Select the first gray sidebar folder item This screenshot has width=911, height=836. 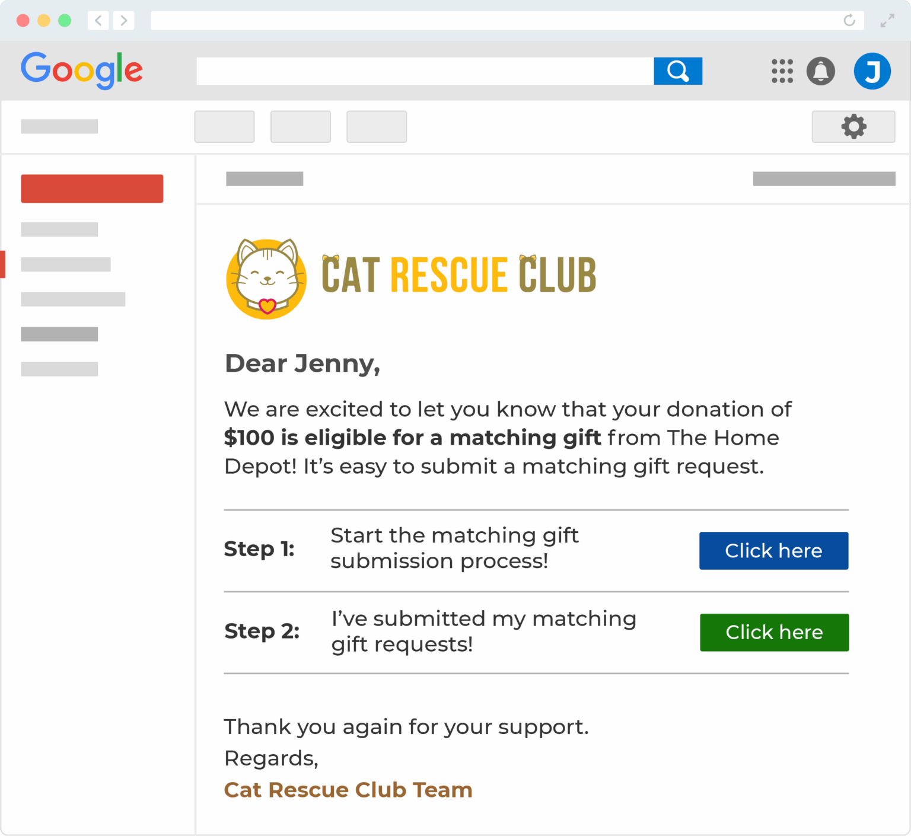59,229
